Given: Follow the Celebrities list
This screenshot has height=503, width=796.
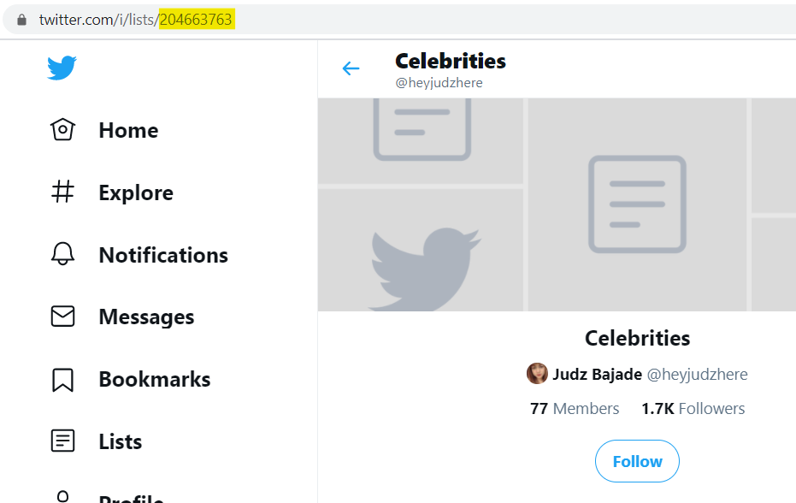Looking at the screenshot, I should pos(637,461).
